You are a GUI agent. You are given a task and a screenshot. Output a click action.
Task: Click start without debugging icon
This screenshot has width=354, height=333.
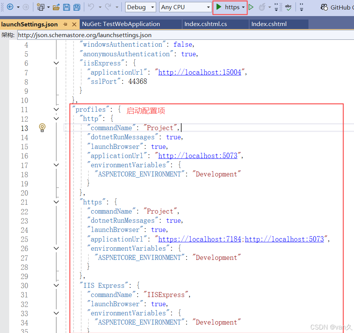coord(251,7)
